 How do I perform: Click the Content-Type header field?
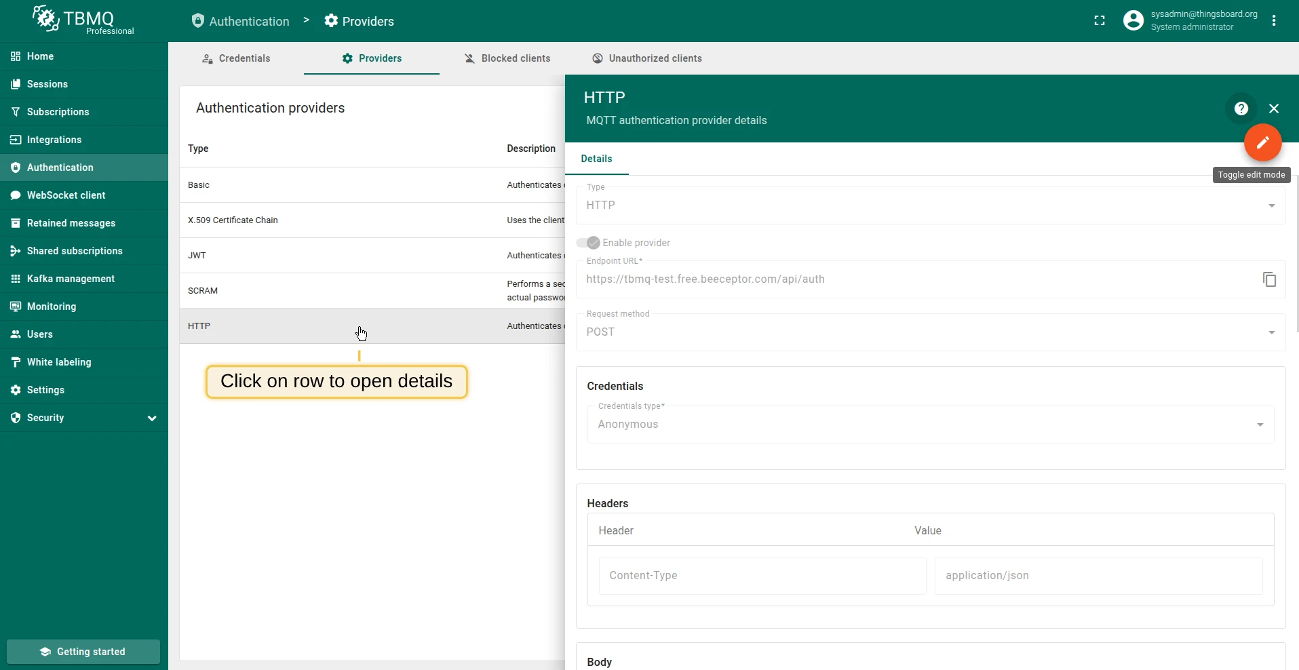[762, 576]
